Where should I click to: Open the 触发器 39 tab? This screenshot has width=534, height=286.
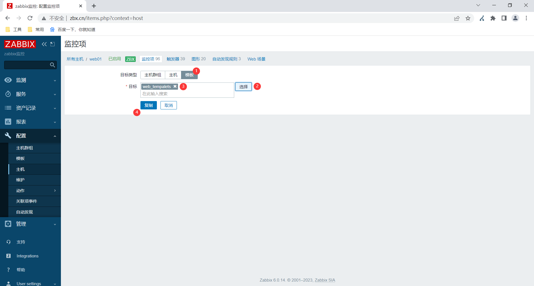176,59
